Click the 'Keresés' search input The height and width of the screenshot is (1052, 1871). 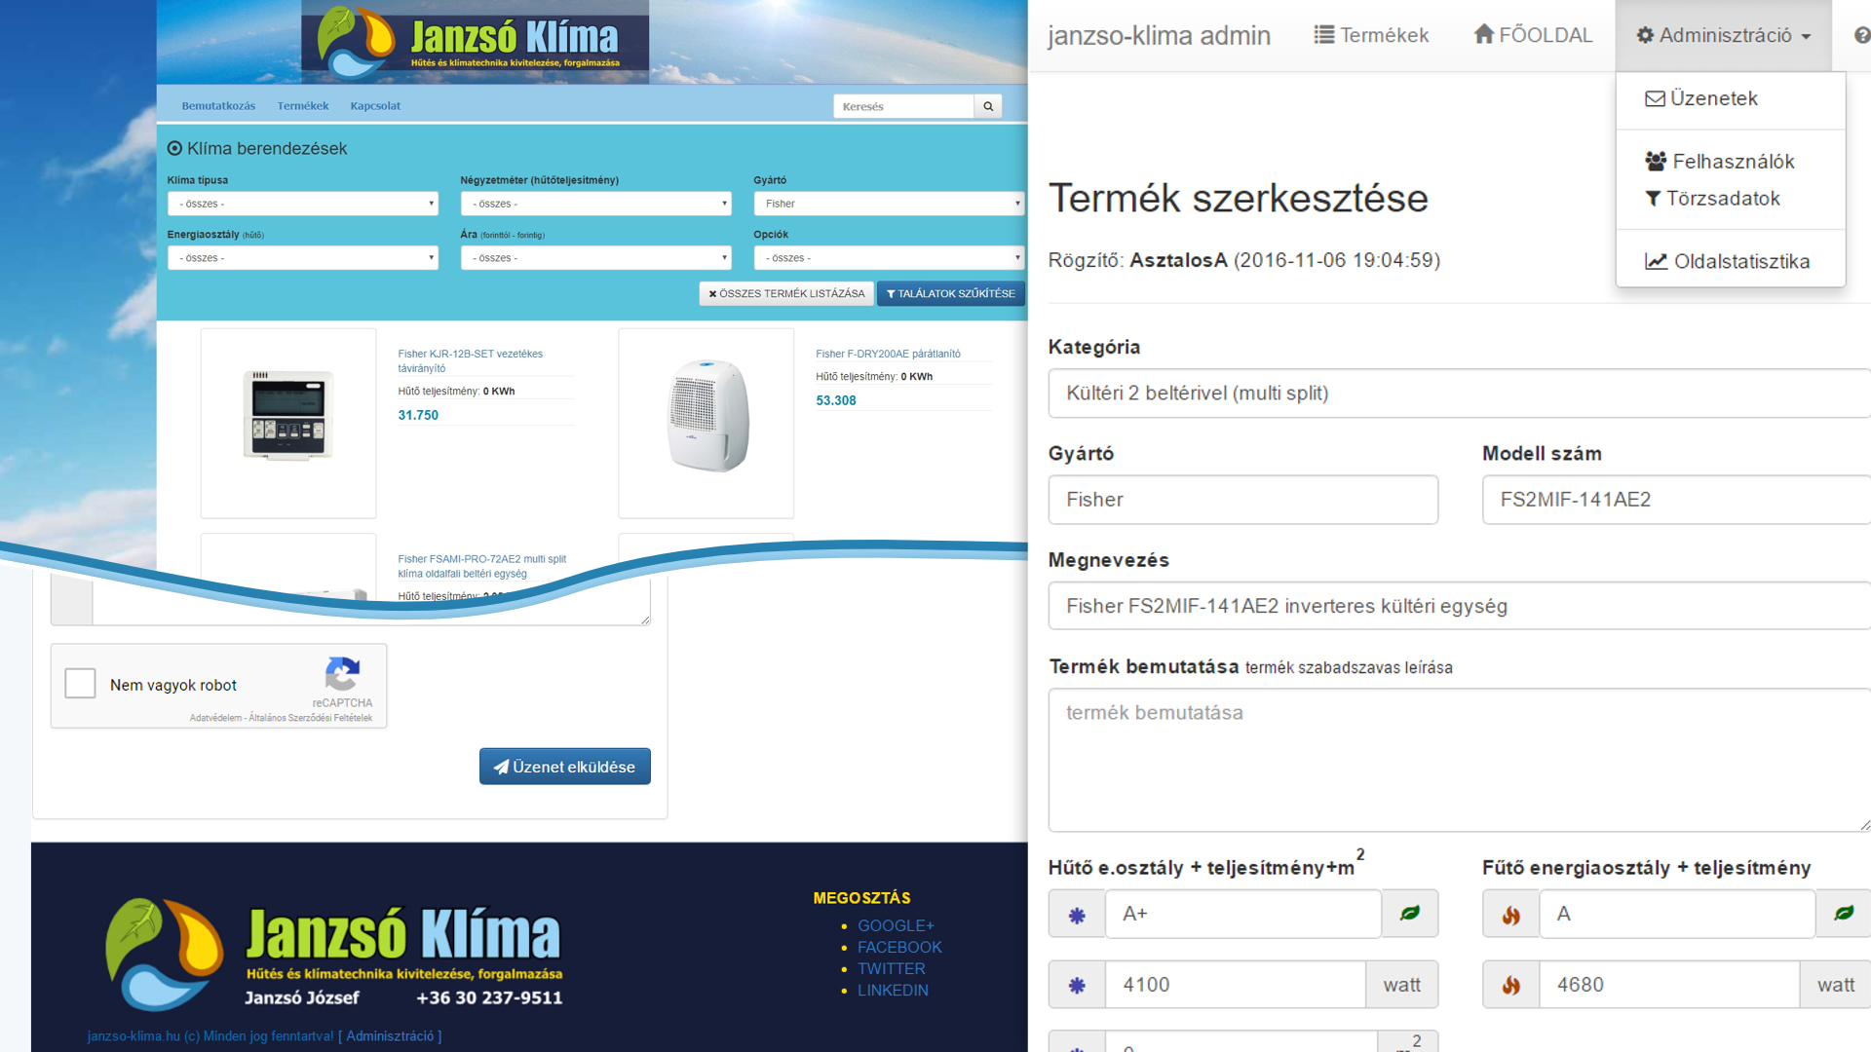coord(903,106)
